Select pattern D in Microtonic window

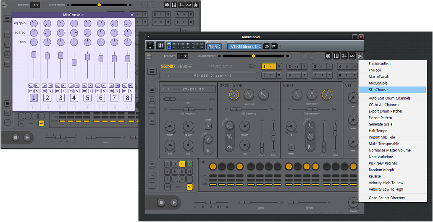[189, 164]
